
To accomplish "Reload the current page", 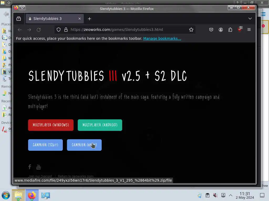I will pyautogui.click(x=39, y=30).
